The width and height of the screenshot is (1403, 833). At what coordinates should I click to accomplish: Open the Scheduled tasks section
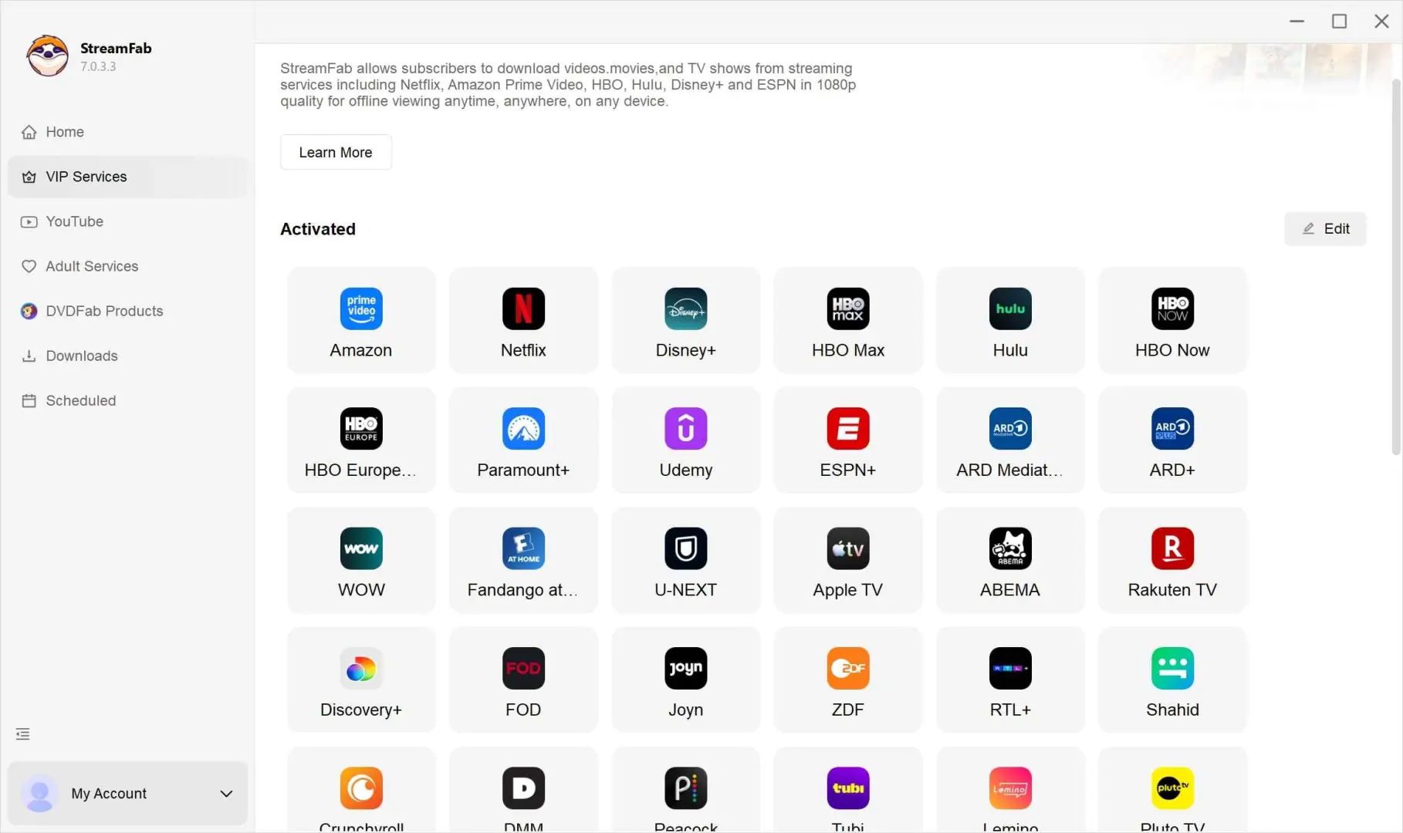point(127,400)
